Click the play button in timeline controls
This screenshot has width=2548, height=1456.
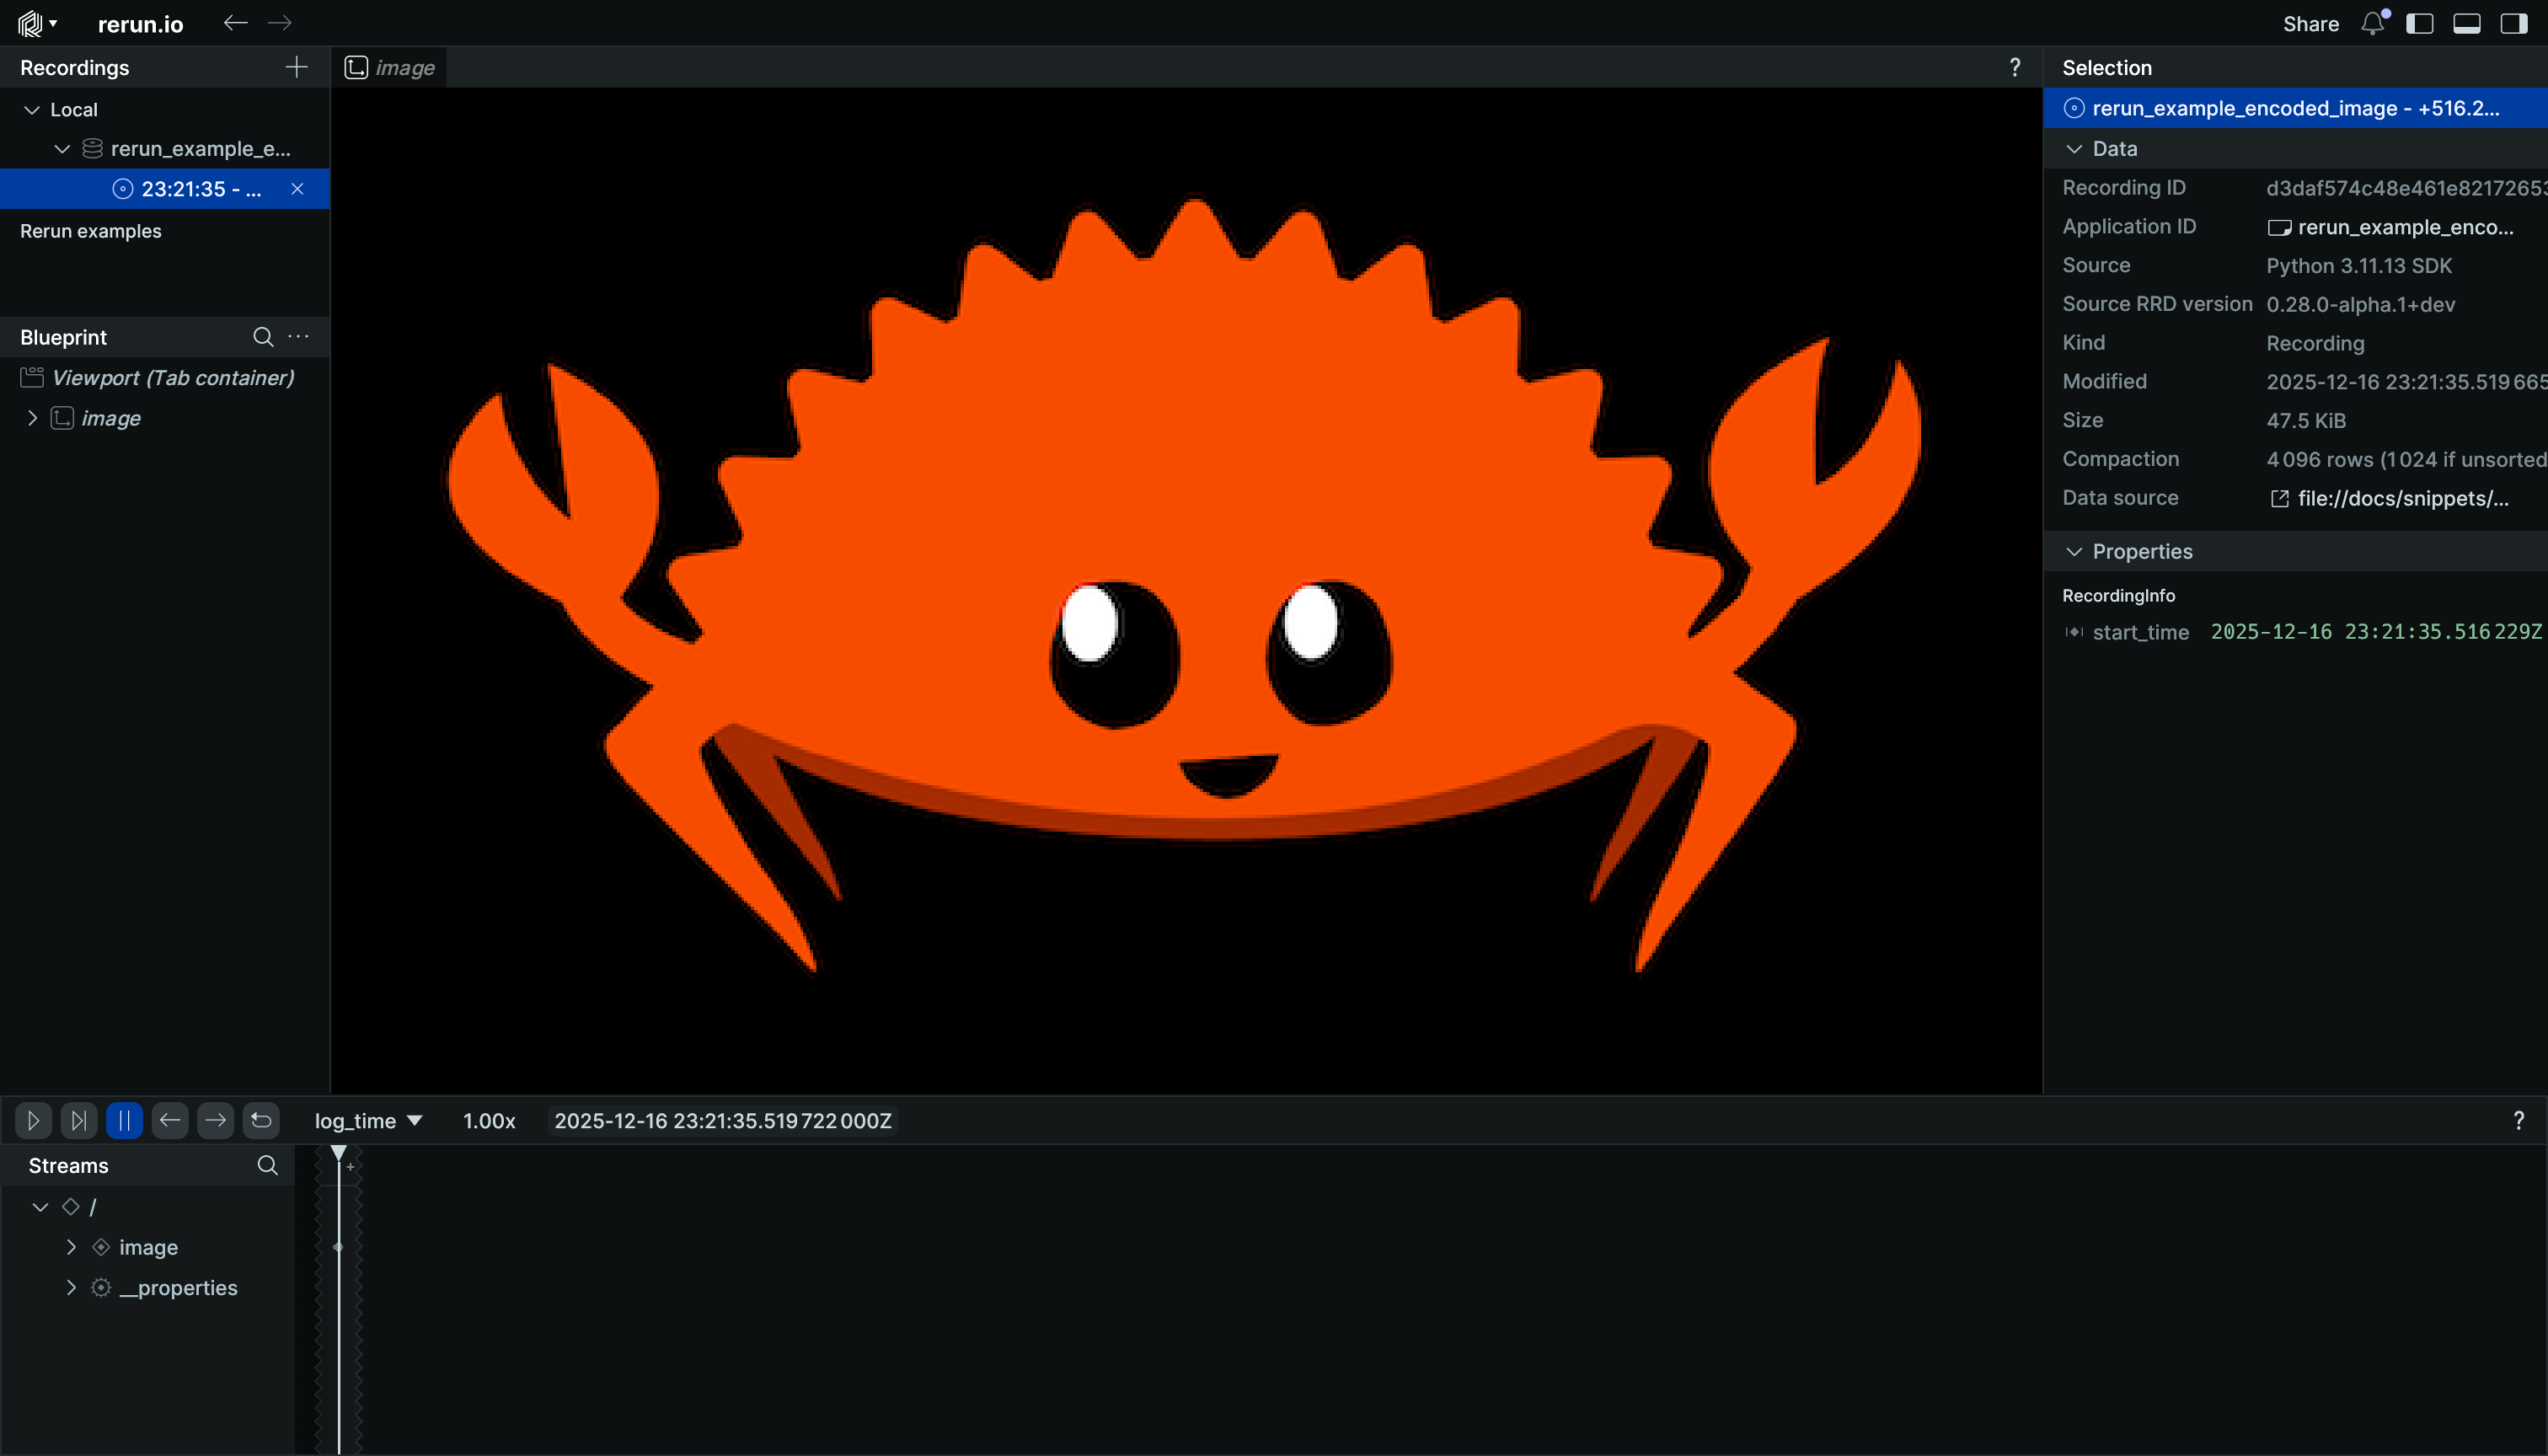click(x=33, y=1120)
